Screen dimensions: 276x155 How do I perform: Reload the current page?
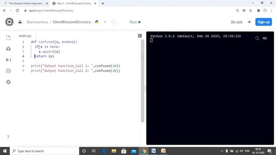coord(17,10)
